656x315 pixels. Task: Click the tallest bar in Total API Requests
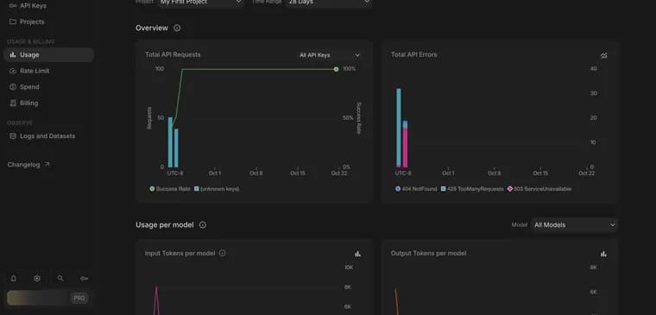(170, 142)
